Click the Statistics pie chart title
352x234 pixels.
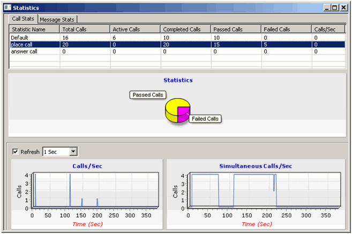[x=178, y=80]
